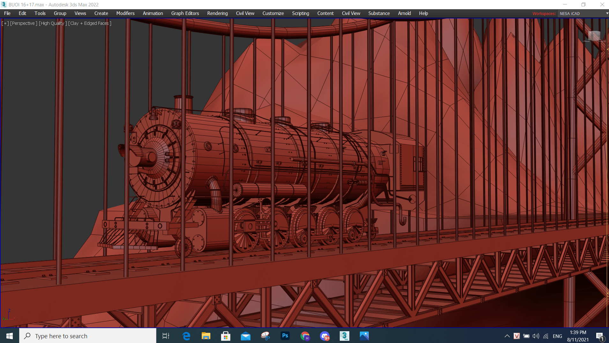The height and width of the screenshot is (343, 609).
Task: Click the Windows search box
Action: tap(88, 336)
